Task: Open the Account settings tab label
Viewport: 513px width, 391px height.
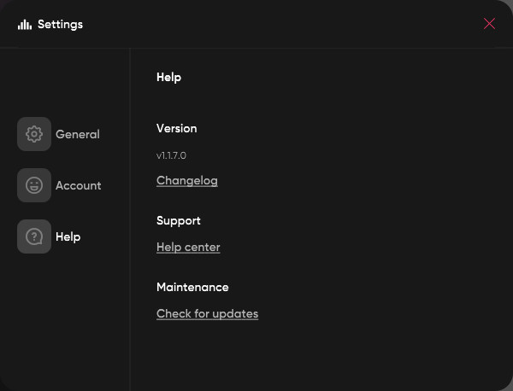Action: [79, 185]
